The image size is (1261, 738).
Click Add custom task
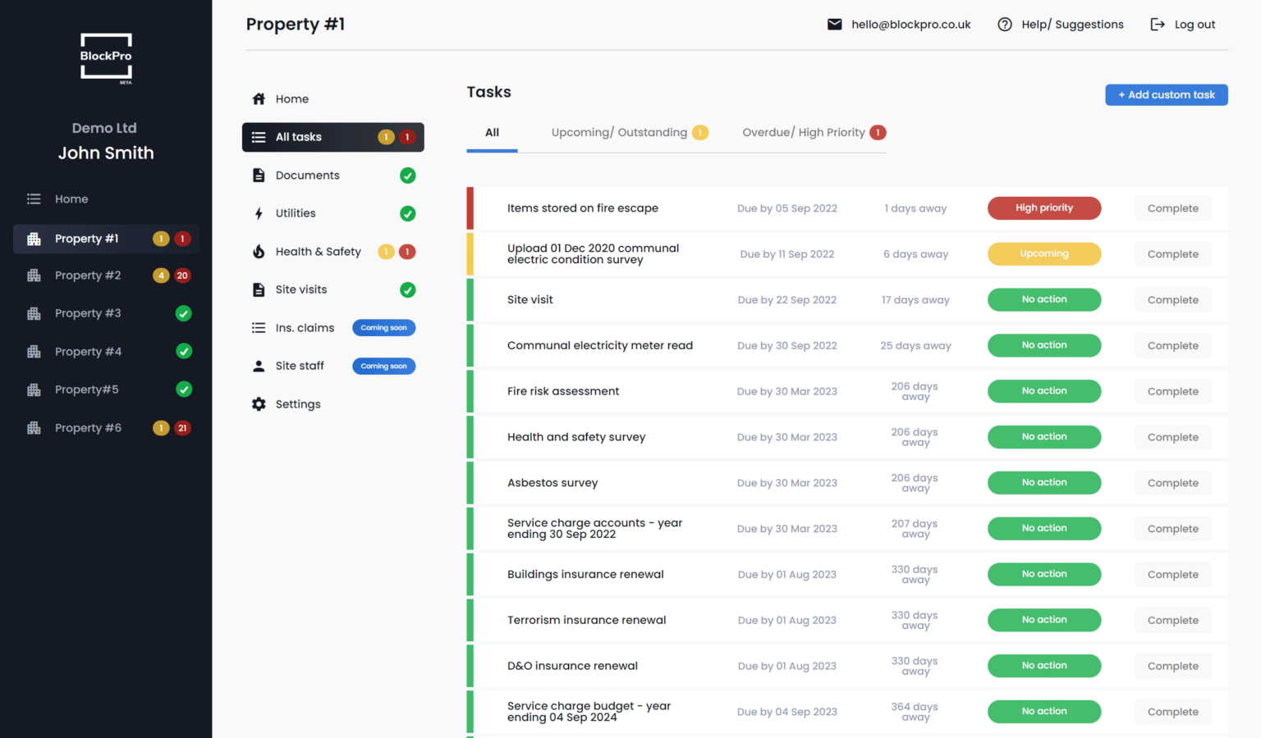click(1166, 94)
